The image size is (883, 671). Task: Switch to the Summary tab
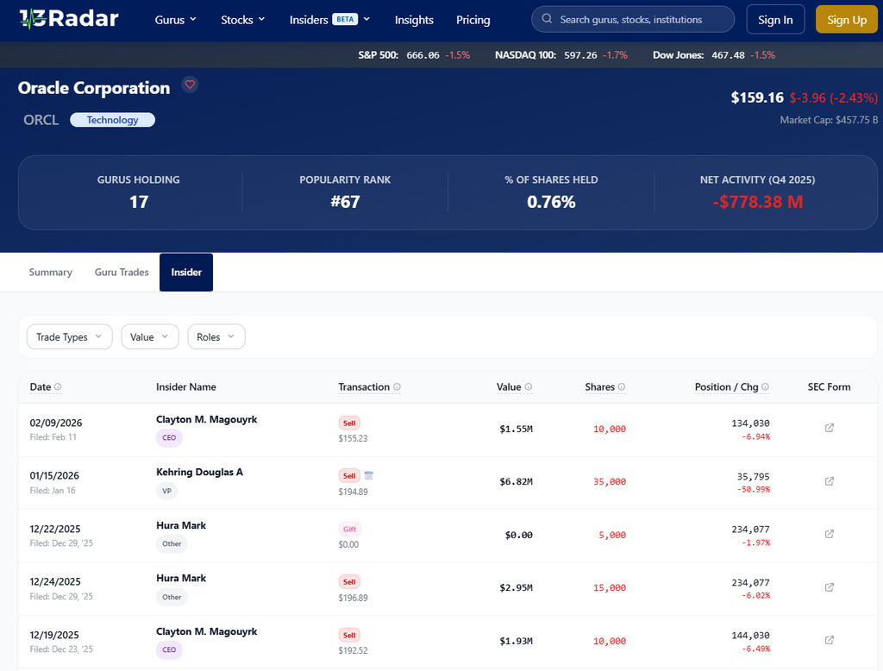[x=50, y=273]
